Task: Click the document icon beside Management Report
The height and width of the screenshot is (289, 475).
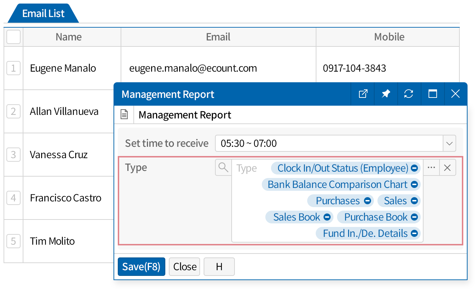Action: tap(124, 115)
